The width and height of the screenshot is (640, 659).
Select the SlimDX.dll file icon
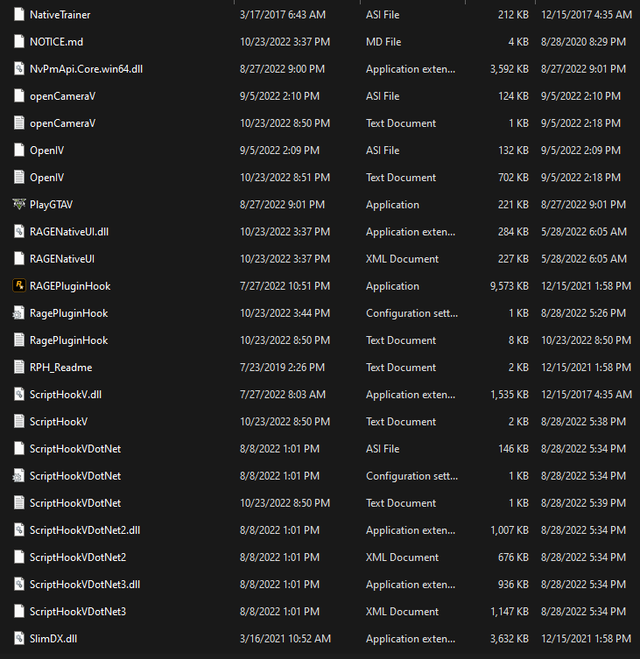pyautogui.click(x=19, y=638)
